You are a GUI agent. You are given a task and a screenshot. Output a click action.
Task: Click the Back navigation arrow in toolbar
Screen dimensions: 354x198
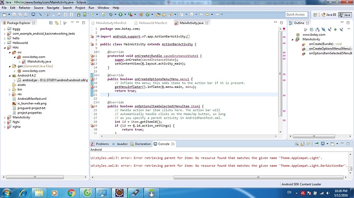pyautogui.click(x=207, y=14)
